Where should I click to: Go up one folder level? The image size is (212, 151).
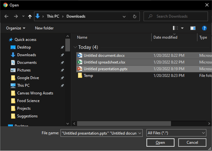click(30, 16)
